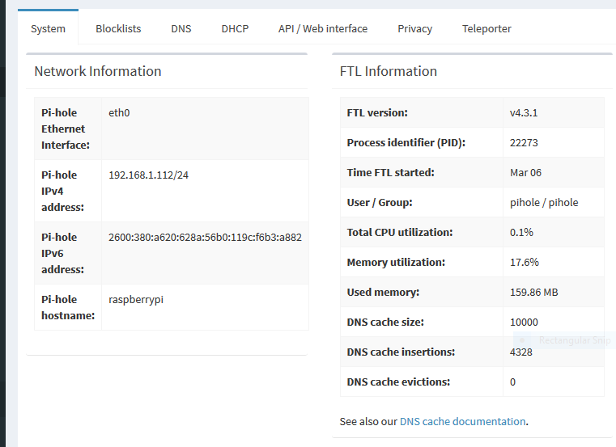Viewport: 616px width, 447px height.
Task: Switch to the Blocklists tab
Action: pyautogui.click(x=118, y=28)
